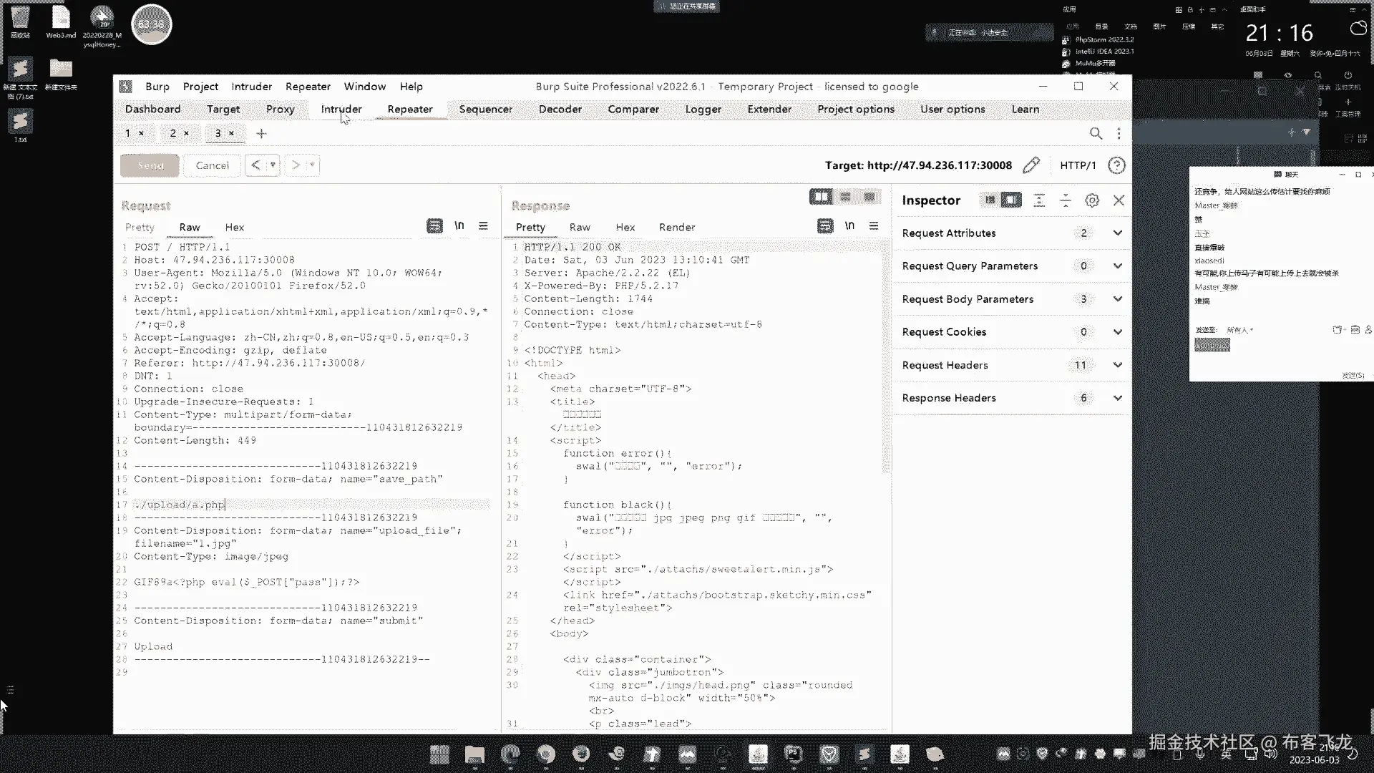1374x773 pixels.
Task: Switch response view to Render tab
Action: pyautogui.click(x=676, y=227)
